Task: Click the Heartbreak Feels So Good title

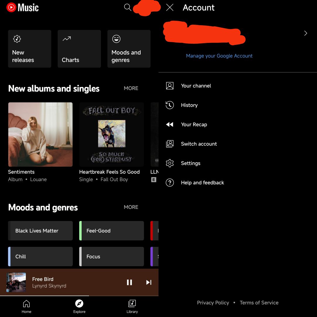Action: point(109,172)
